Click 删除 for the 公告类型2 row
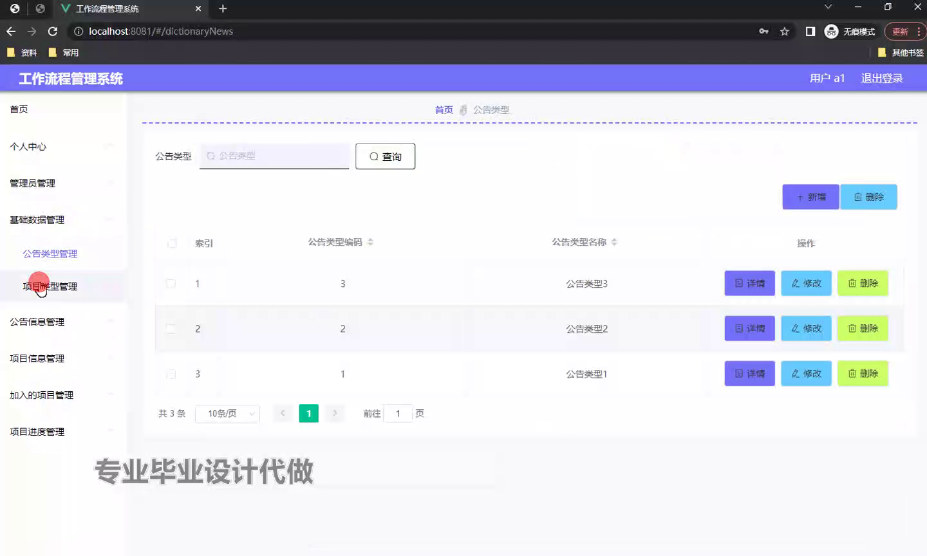The image size is (927, 556). [x=863, y=328]
